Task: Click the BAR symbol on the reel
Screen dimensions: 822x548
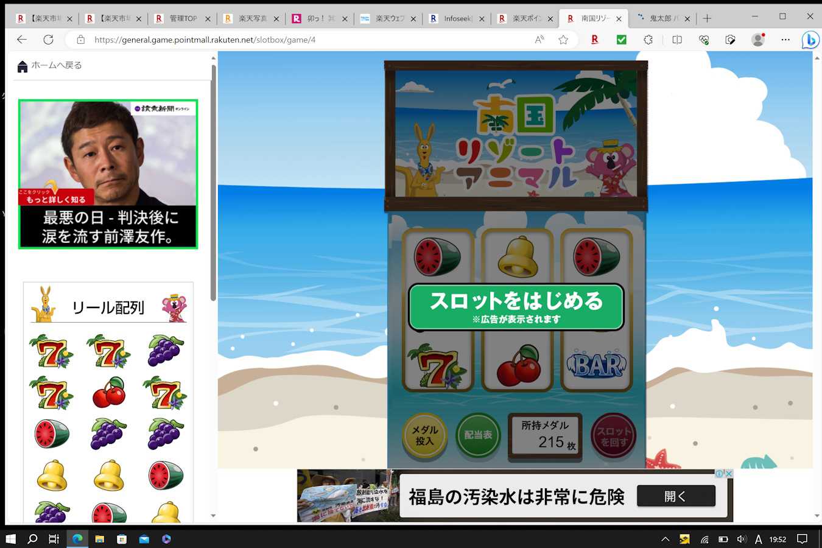Action: pos(596,366)
